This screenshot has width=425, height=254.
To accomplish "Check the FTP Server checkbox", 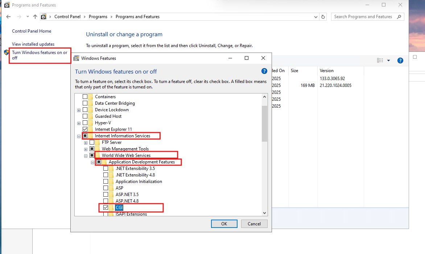I will (92, 142).
